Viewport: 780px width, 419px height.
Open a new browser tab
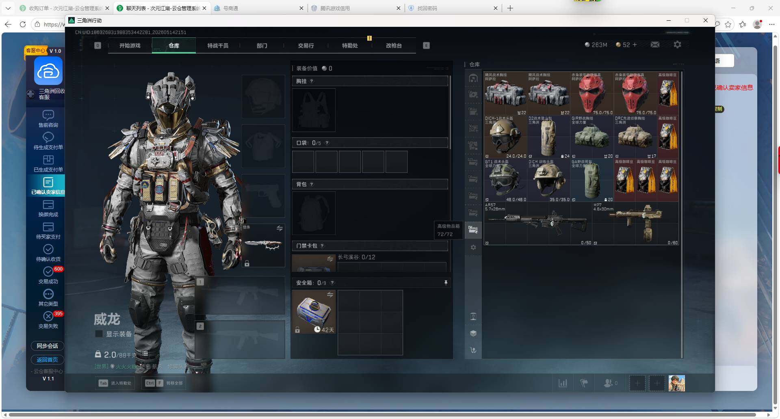click(510, 8)
